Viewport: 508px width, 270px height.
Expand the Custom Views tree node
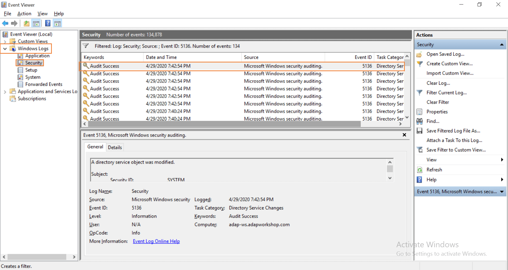(5, 42)
